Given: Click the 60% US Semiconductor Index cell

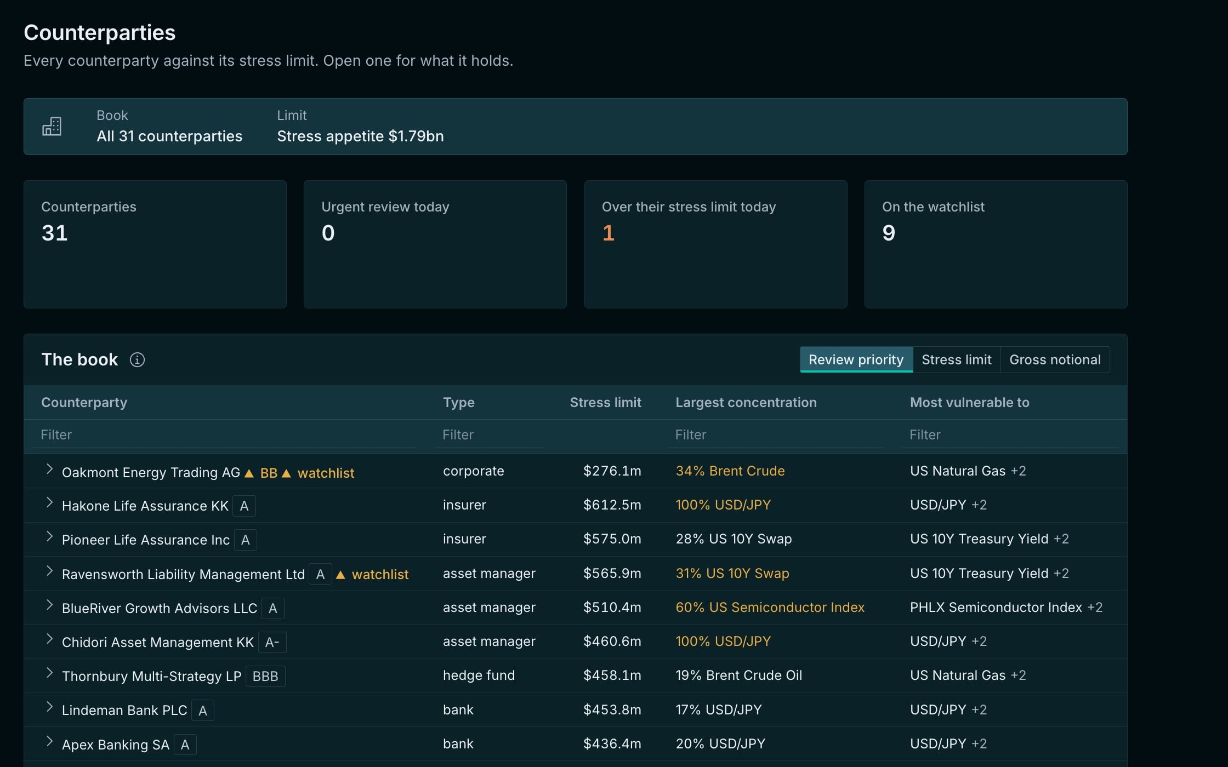Looking at the screenshot, I should click(770, 608).
